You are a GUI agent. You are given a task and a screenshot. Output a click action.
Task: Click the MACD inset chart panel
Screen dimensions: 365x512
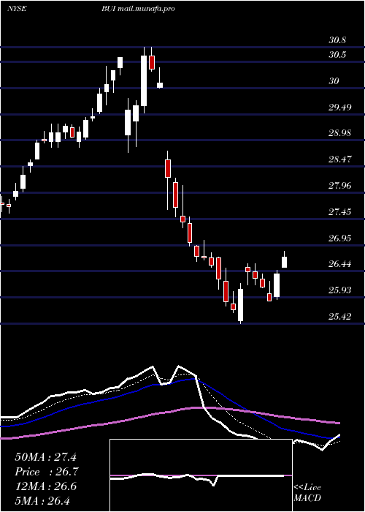201,475
